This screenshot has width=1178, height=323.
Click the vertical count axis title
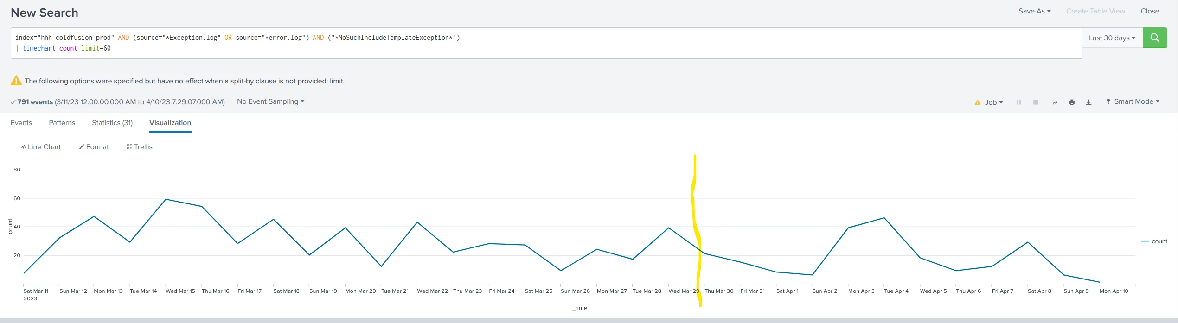tap(10, 226)
